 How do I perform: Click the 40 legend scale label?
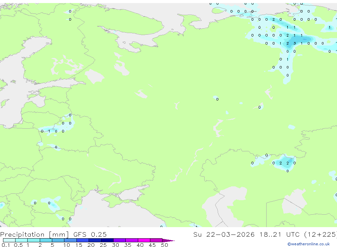[140, 245]
